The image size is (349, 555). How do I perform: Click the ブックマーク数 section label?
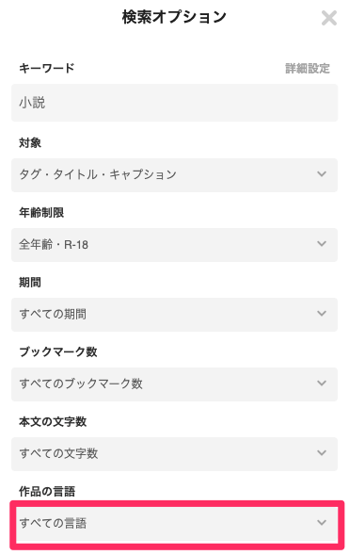coord(58,351)
